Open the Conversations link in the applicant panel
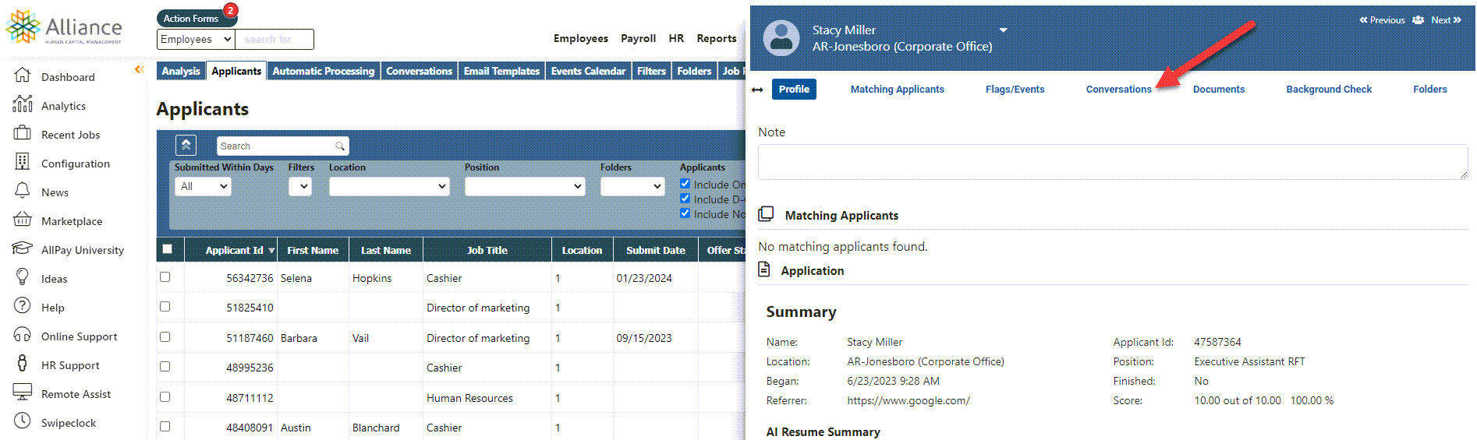The width and height of the screenshot is (1477, 440). tap(1118, 90)
